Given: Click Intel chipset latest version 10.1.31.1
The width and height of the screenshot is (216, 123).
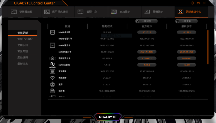Looking at the screenshot, I should pyautogui.click(x=187, y=32).
